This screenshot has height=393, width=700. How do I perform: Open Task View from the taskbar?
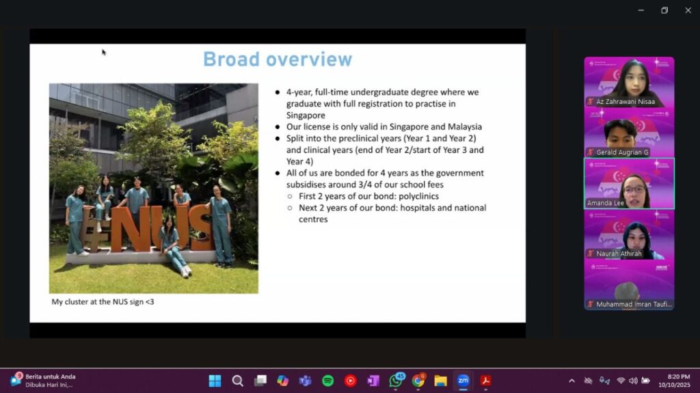(260, 381)
